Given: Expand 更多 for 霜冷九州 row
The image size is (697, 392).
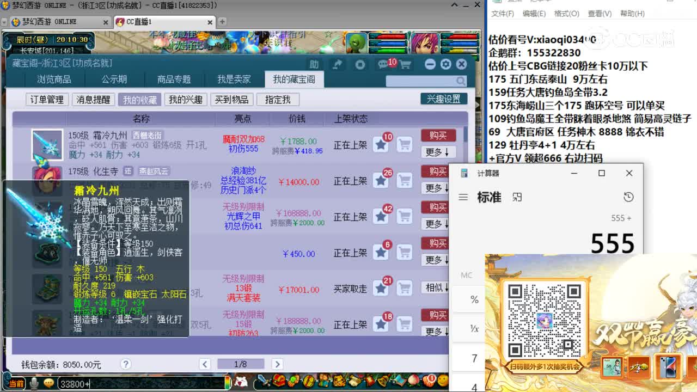Looking at the screenshot, I should tap(438, 152).
